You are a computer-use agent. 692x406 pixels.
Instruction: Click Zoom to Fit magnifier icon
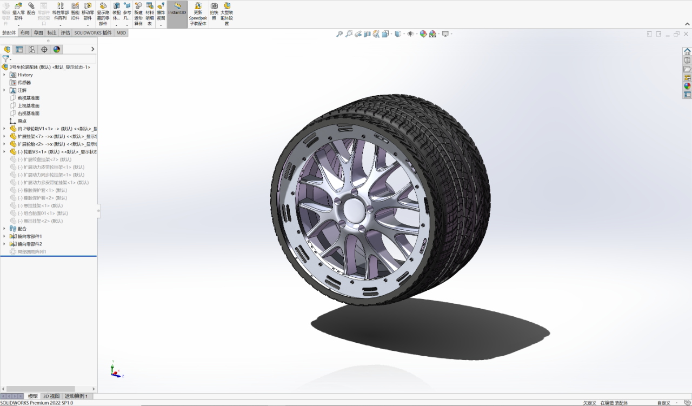pyautogui.click(x=340, y=34)
